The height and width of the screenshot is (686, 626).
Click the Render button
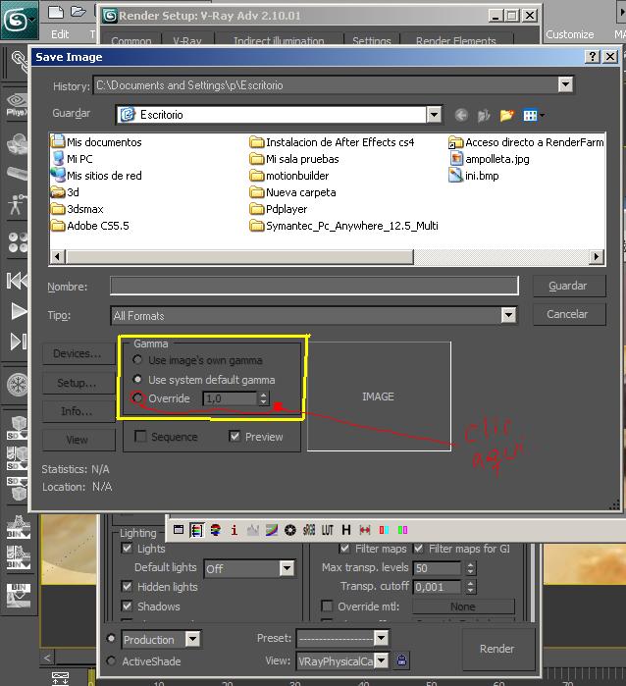pyautogui.click(x=497, y=649)
